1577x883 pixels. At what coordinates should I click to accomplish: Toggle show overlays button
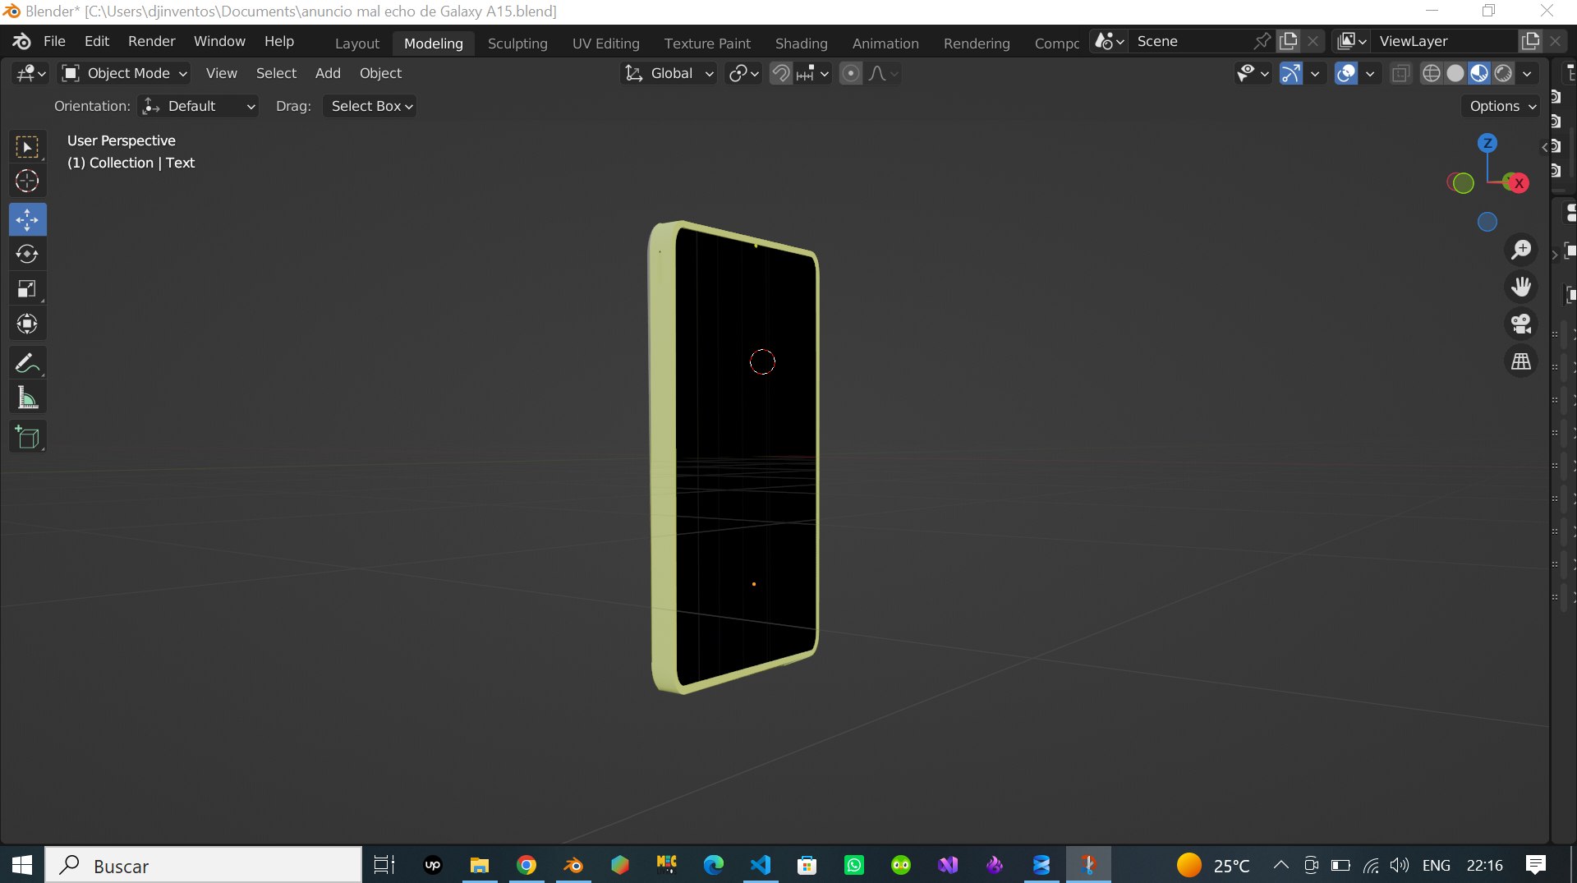(1346, 73)
